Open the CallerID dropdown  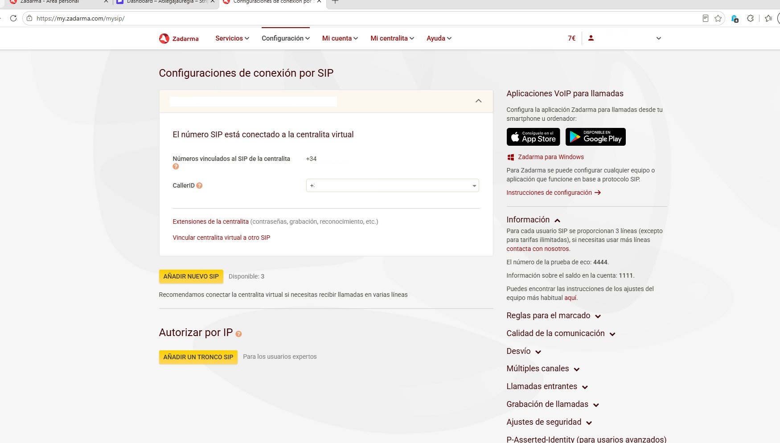(393, 185)
